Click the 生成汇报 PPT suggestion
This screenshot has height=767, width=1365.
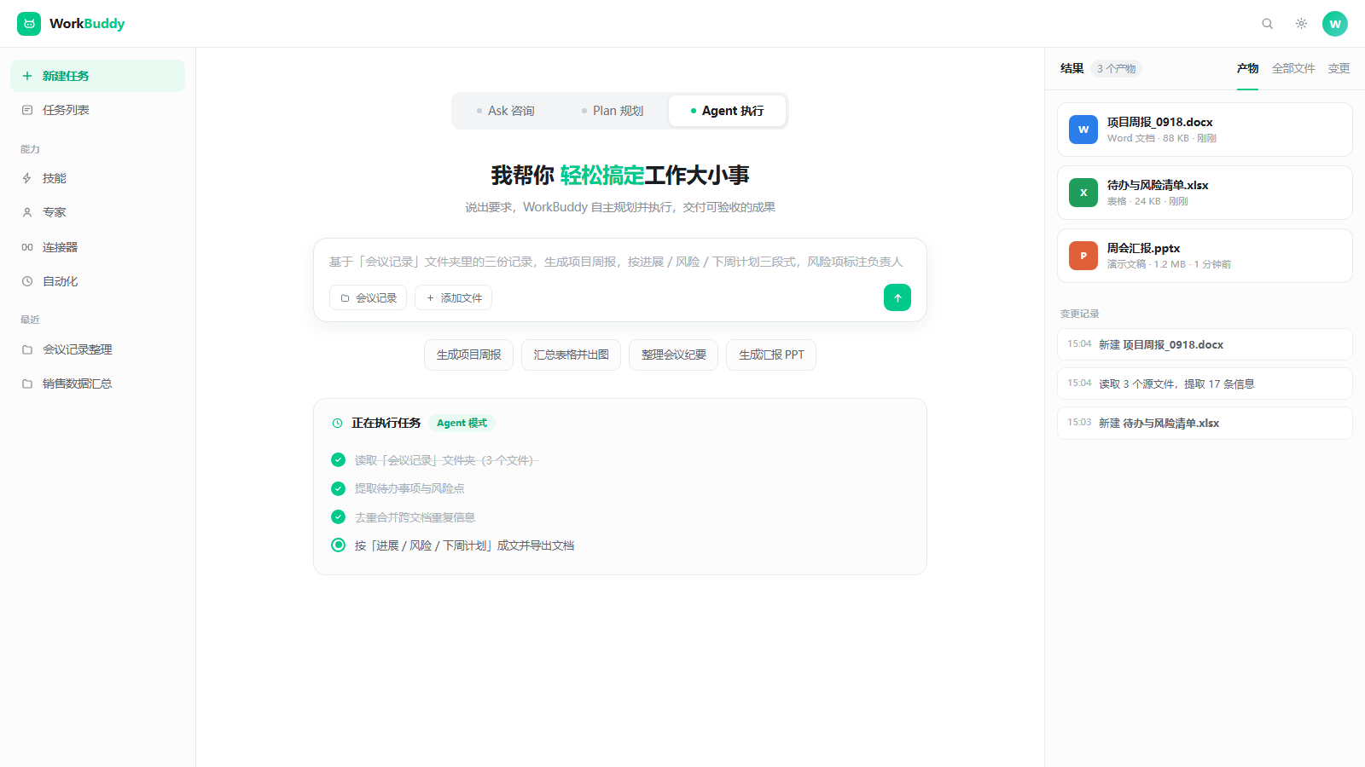771,355
